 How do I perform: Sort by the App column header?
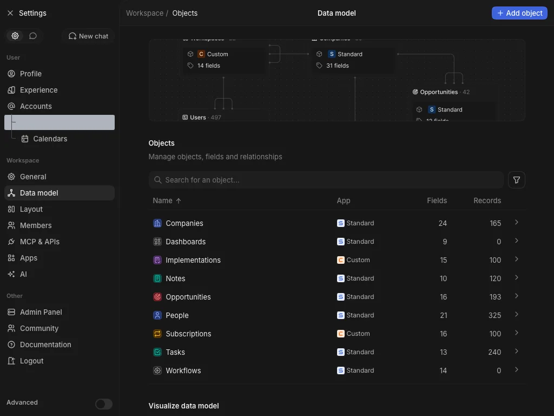pyautogui.click(x=344, y=200)
